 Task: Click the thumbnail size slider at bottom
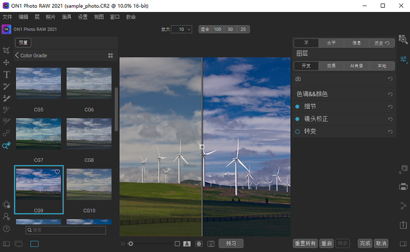coord(130,244)
